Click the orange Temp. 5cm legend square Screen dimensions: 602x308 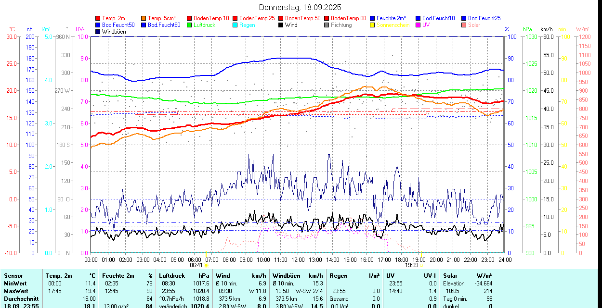[x=144, y=18]
